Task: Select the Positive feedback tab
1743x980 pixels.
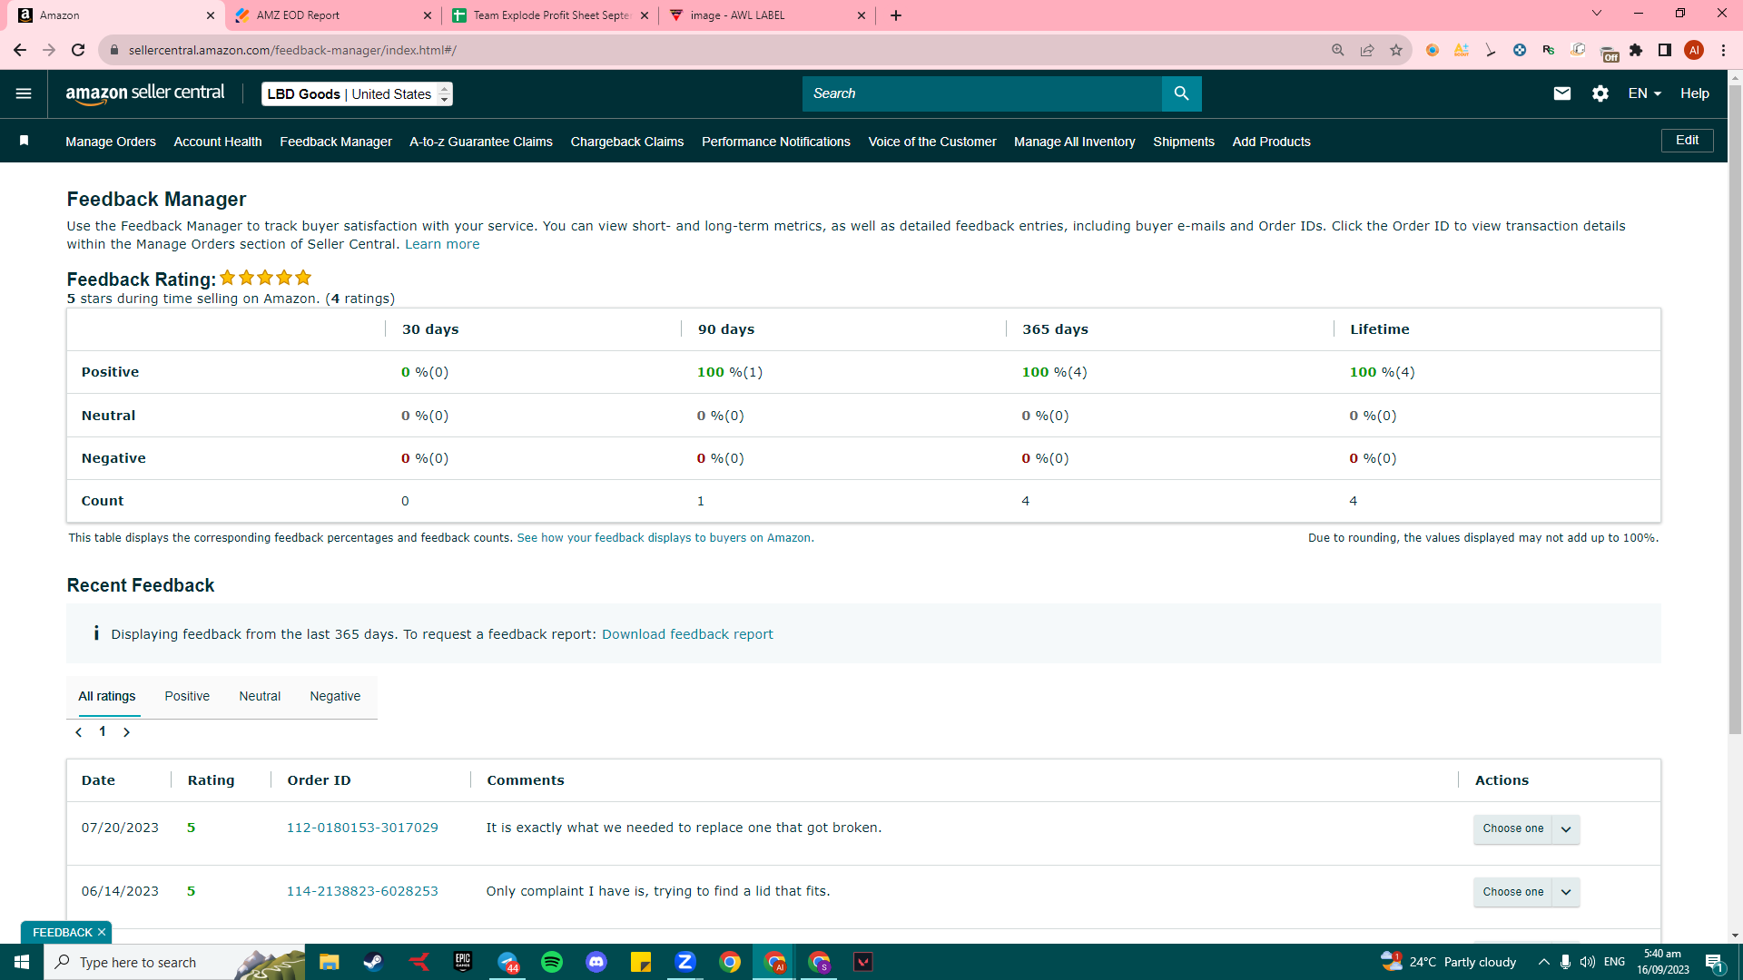Action: click(187, 696)
